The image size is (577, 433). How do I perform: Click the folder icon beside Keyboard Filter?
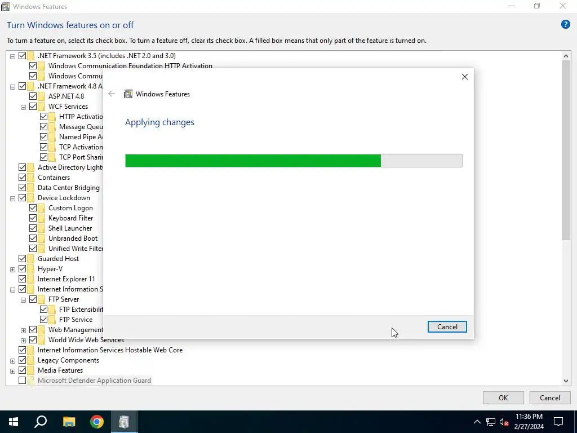[x=41, y=218]
